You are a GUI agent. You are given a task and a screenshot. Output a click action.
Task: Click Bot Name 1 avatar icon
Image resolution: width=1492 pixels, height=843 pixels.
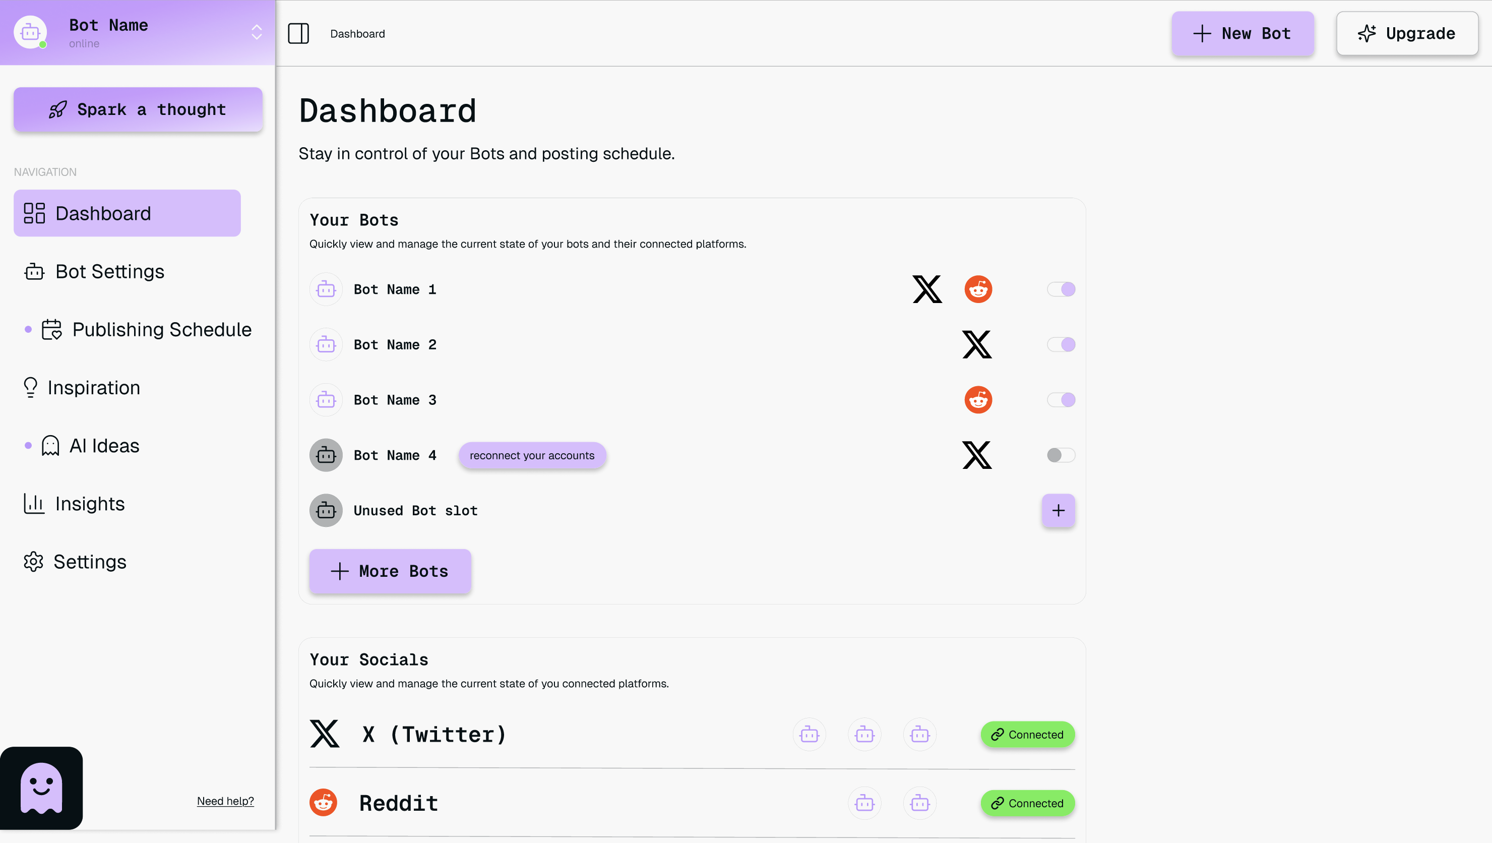326,289
